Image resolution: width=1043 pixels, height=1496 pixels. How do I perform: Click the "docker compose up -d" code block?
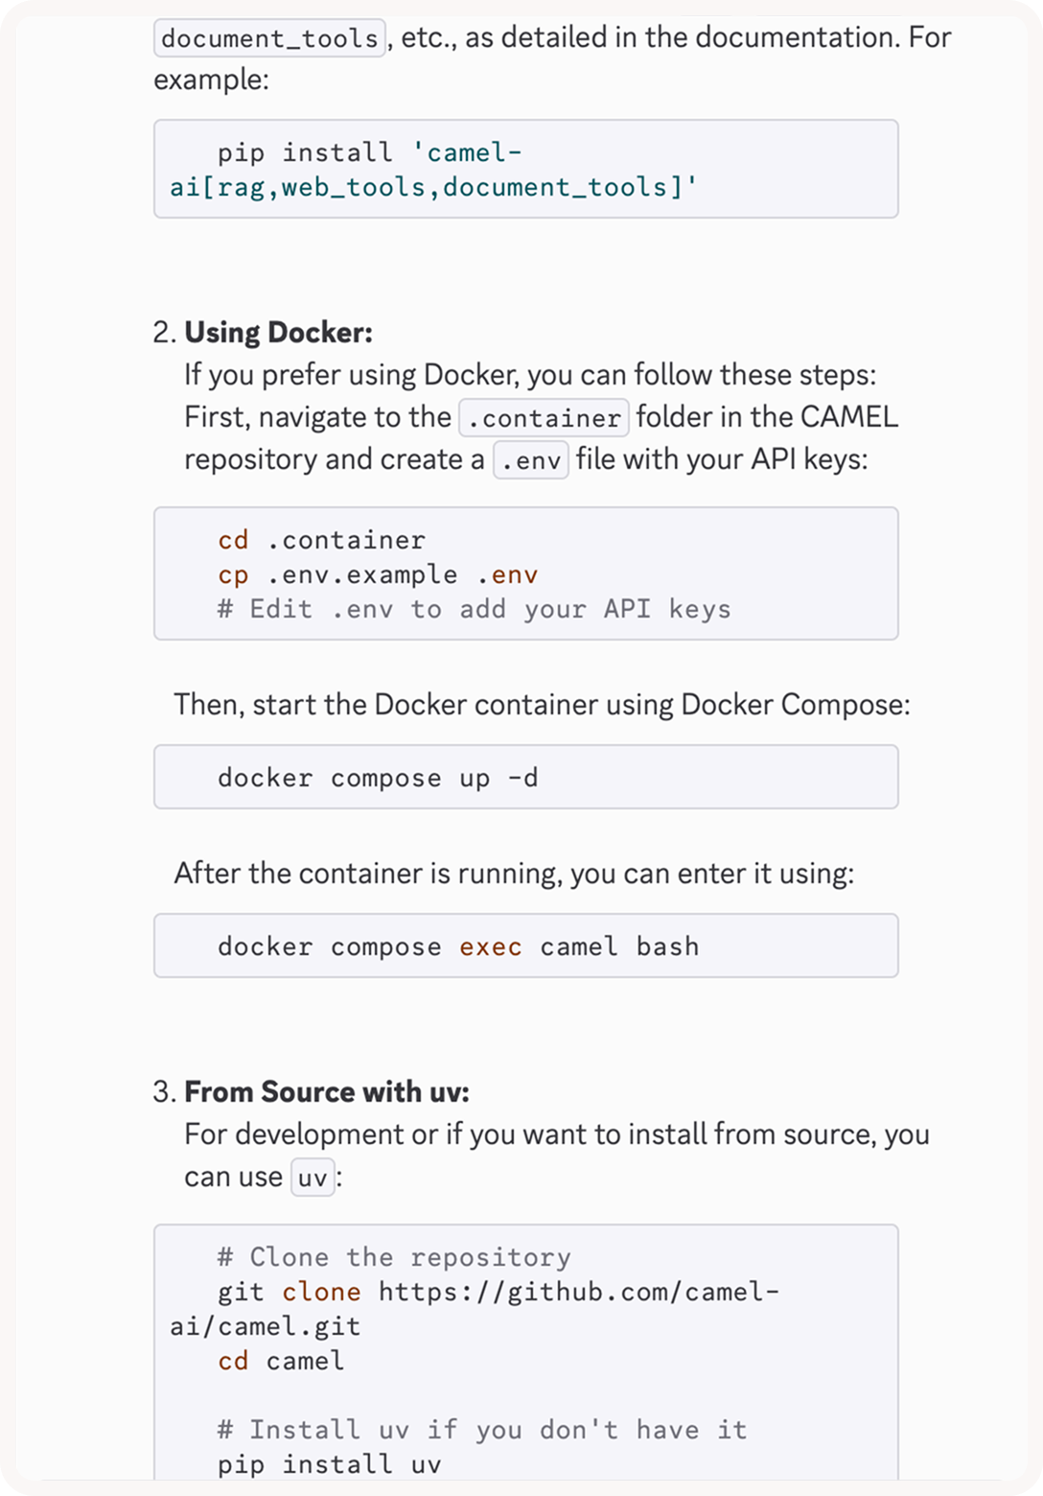(x=525, y=777)
